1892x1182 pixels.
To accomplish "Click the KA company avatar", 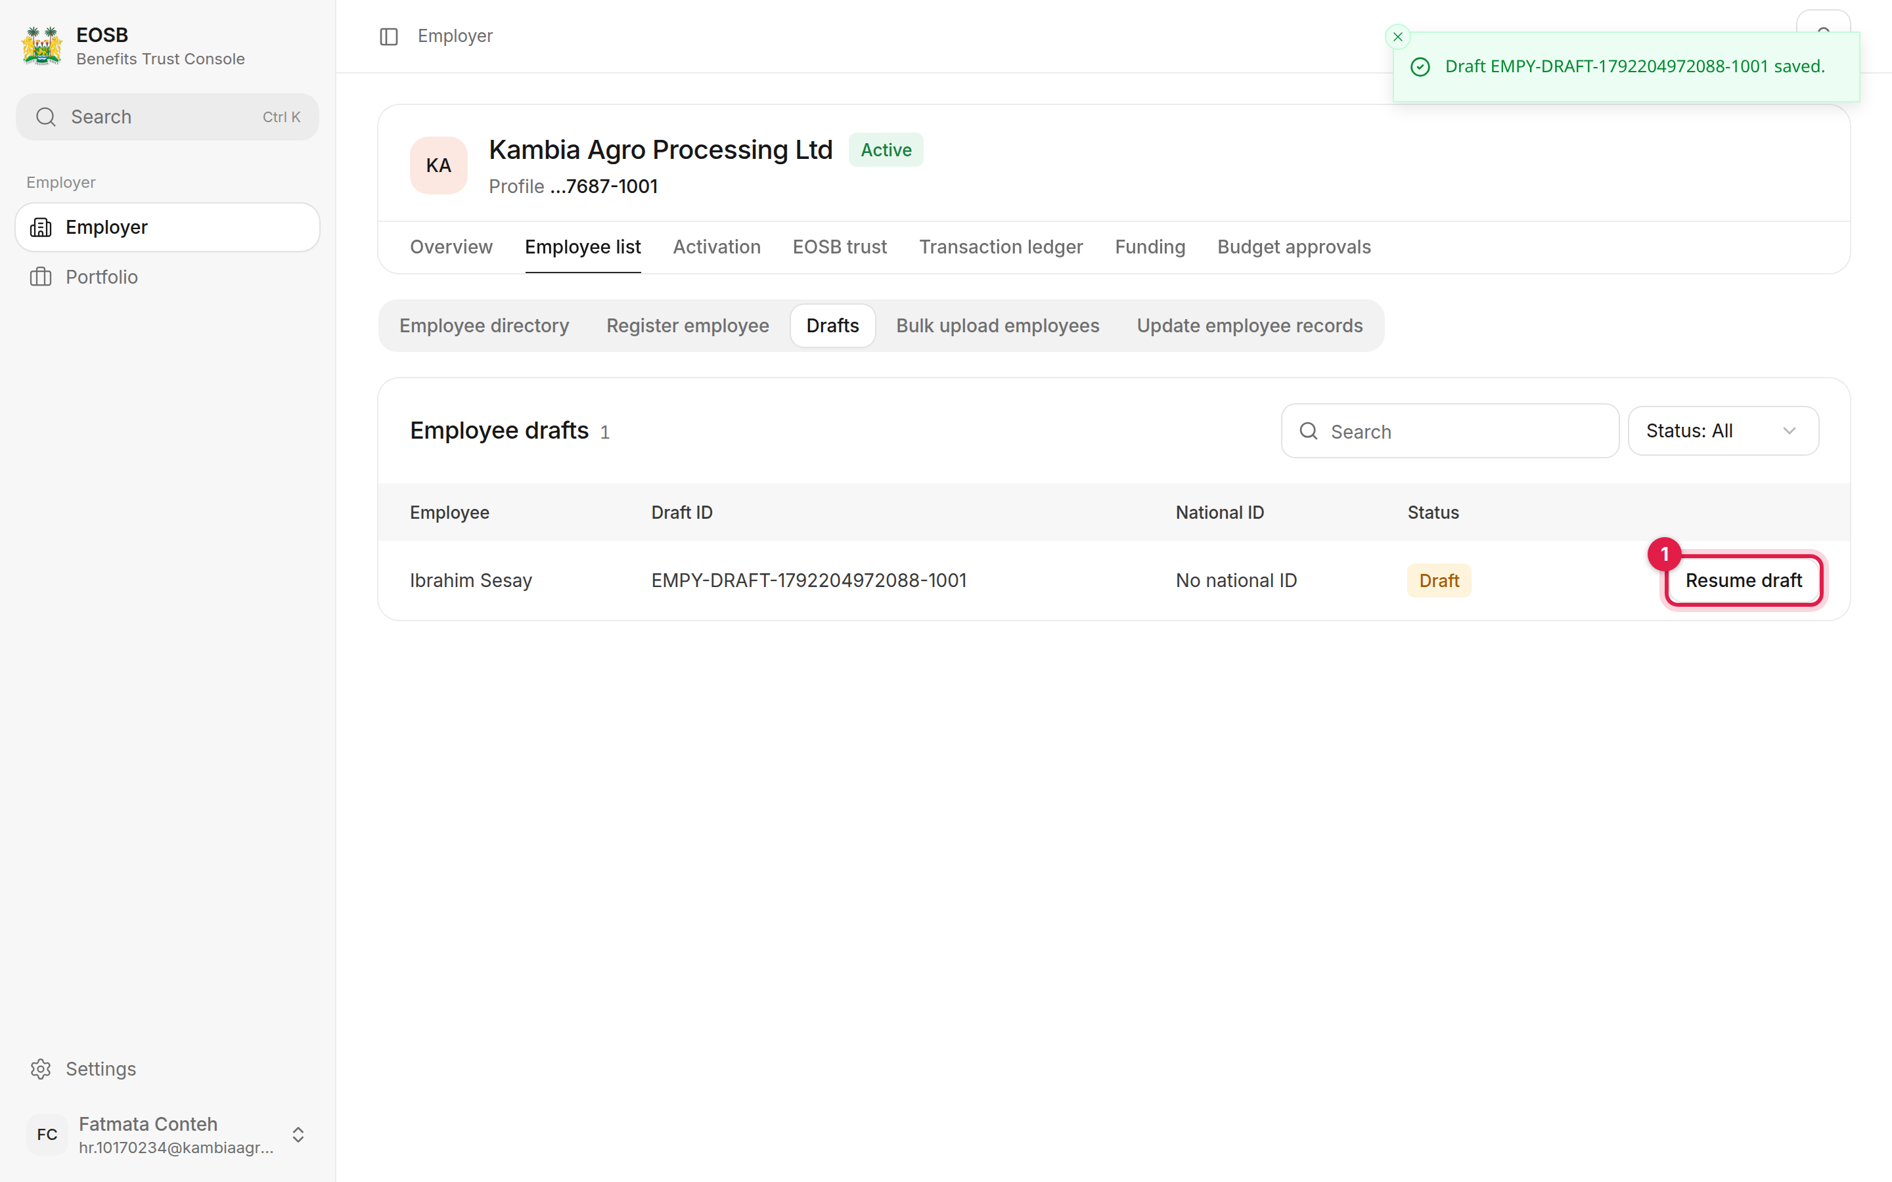I will 439,165.
